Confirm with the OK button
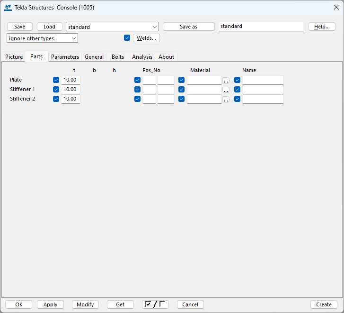The width and height of the screenshot is (344, 313). pyautogui.click(x=18, y=304)
